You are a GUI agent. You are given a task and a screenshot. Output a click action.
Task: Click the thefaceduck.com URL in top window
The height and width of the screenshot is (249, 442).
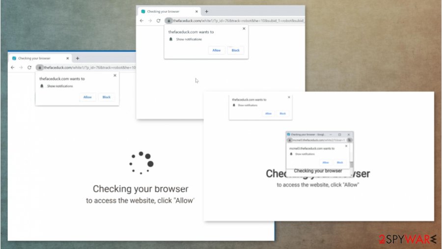pos(239,21)
